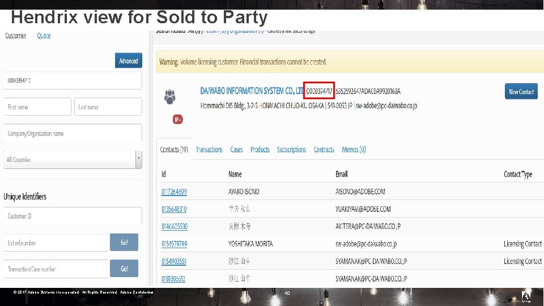Open contact Id 0154903551
This screenshot has width=544, height=306.
(174, 261)
